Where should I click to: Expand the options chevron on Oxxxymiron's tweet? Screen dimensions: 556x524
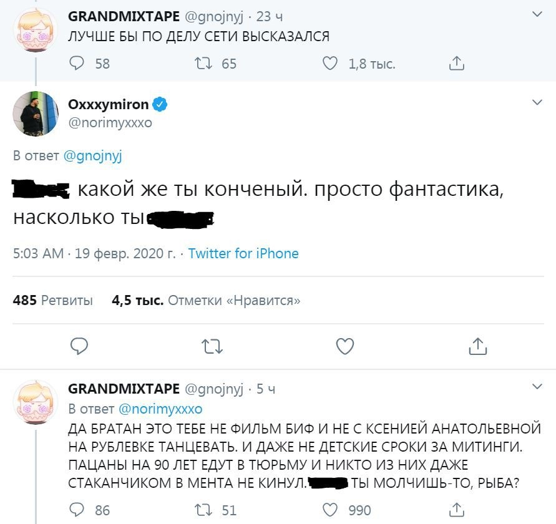537,101
